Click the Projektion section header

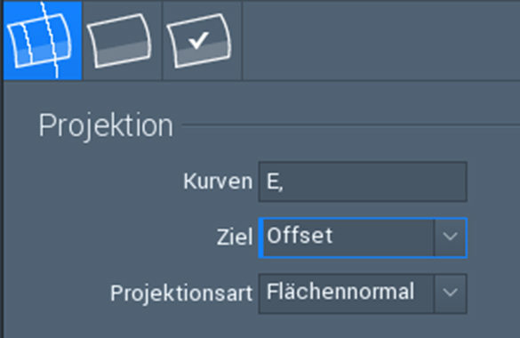(x=106, y=125)
